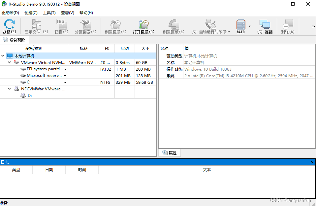Open the Microsoft reserved partition dropdown arrow
316x206 pixels.
65,76
